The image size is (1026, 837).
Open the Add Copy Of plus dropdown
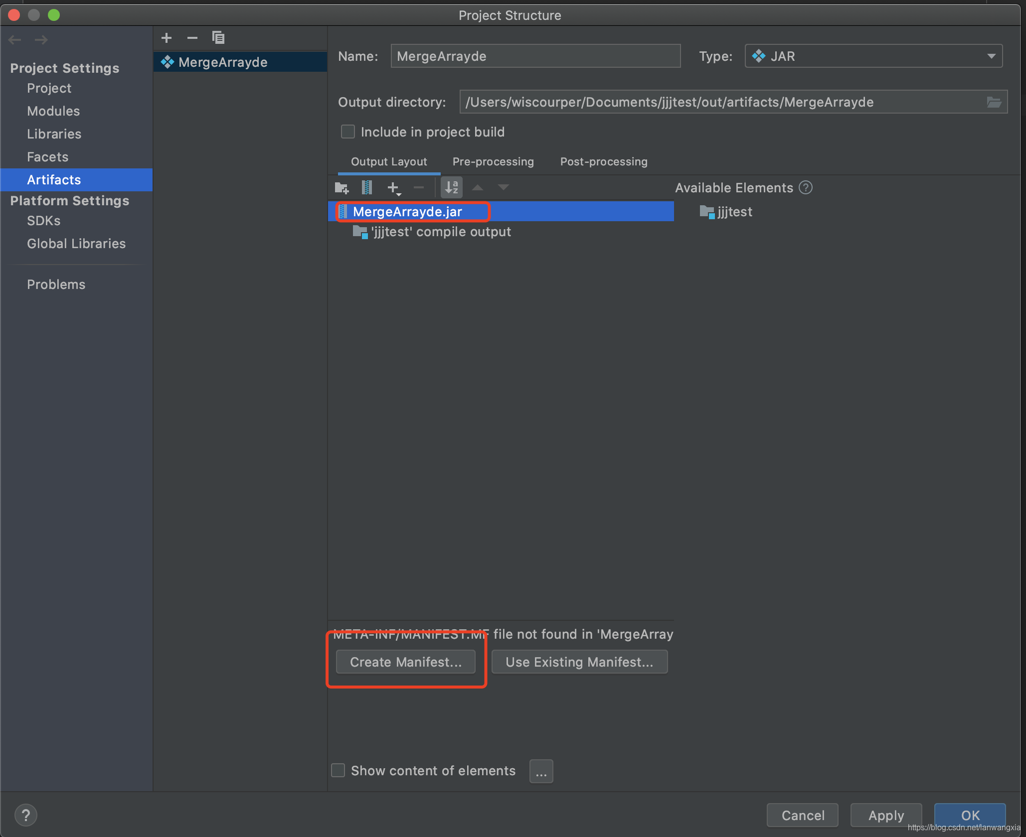(x=394, y=188)
